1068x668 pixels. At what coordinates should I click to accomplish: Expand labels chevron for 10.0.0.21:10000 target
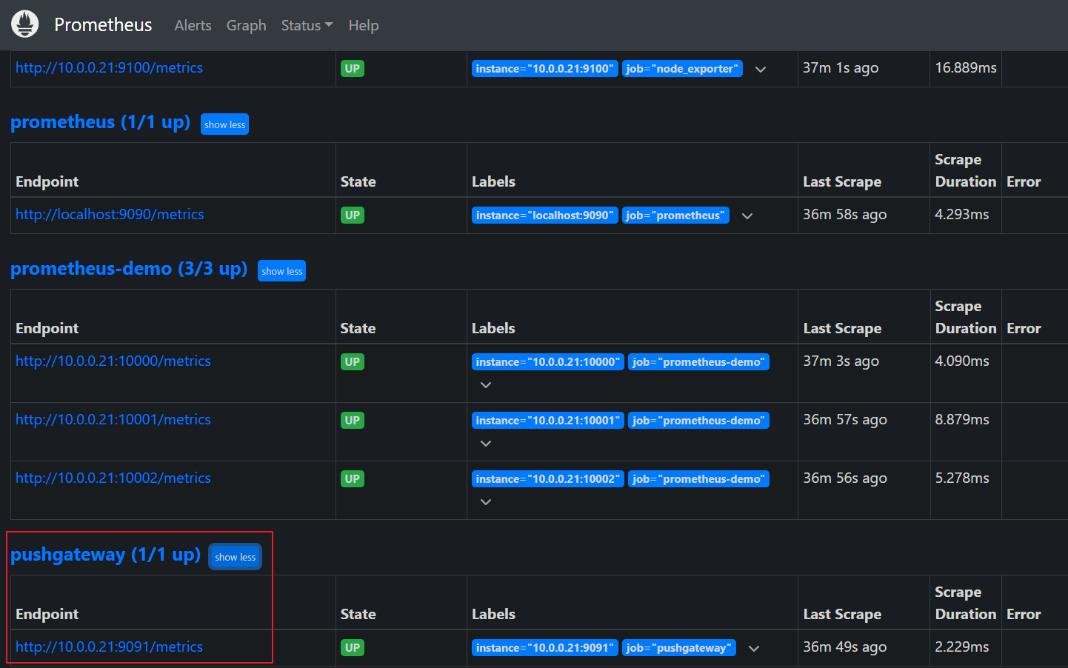click(486, 385)
